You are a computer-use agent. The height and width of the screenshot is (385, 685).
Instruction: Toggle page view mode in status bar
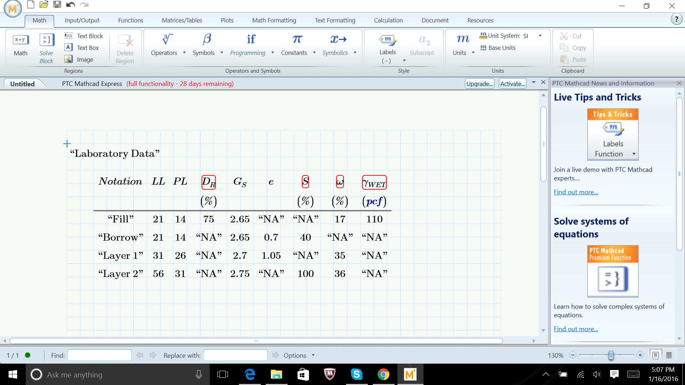point(655,355)
